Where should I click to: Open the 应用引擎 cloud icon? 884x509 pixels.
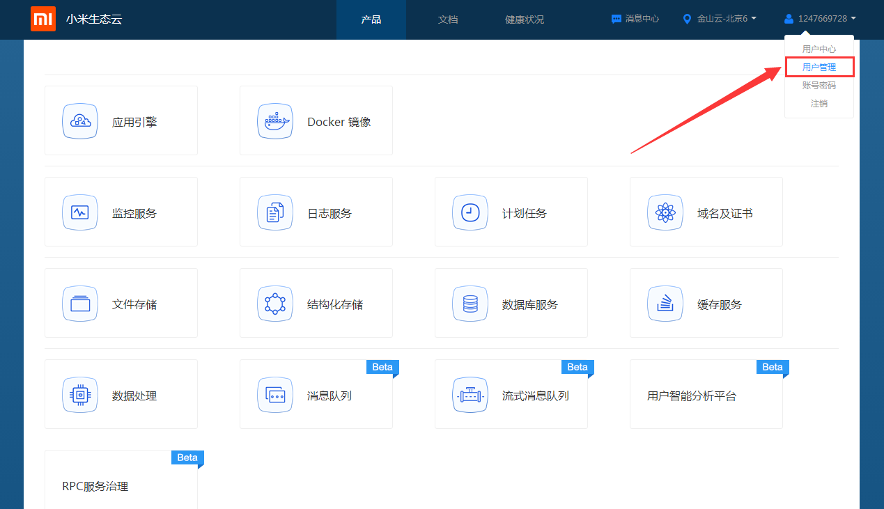80,121
